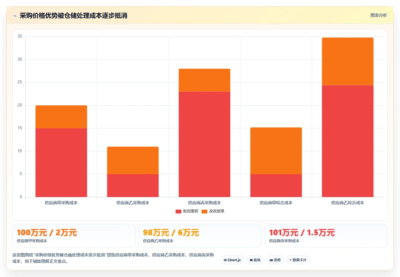Click the 98万元 / 6万元 data card value
Image resolution: width=400 pixels, height=277 pixels.
171,233
